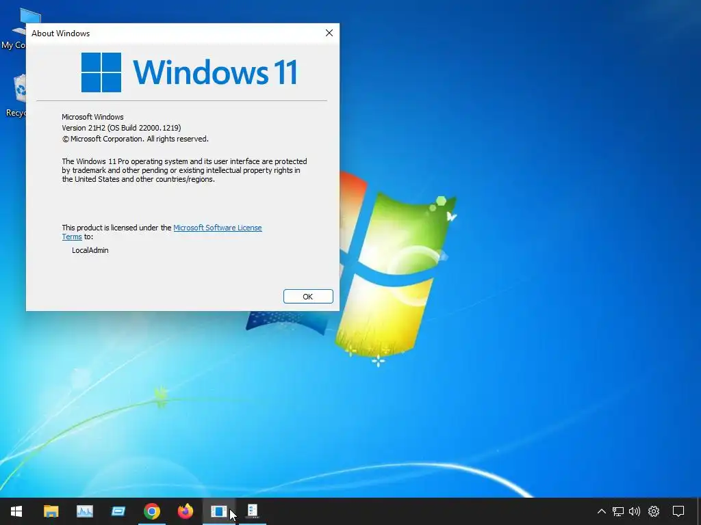Launch File Explorer from the taskbar
This screenshot has width=701, height=525.
pos(51,511)
